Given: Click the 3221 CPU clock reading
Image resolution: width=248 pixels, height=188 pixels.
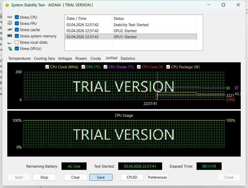Looking at the screenshot, I should tap(230, 96).
